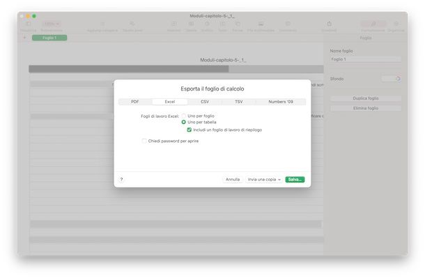Open the Organizza toolbar icon
This screenshot has height=278, width=425.
tap(396, 24)
